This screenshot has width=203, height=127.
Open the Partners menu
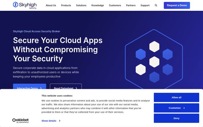coord(131,5)
